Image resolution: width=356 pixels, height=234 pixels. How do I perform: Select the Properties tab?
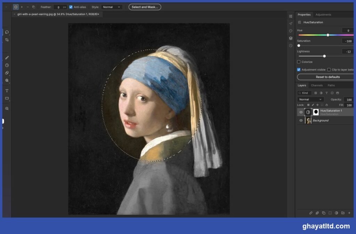click(304, 15)
